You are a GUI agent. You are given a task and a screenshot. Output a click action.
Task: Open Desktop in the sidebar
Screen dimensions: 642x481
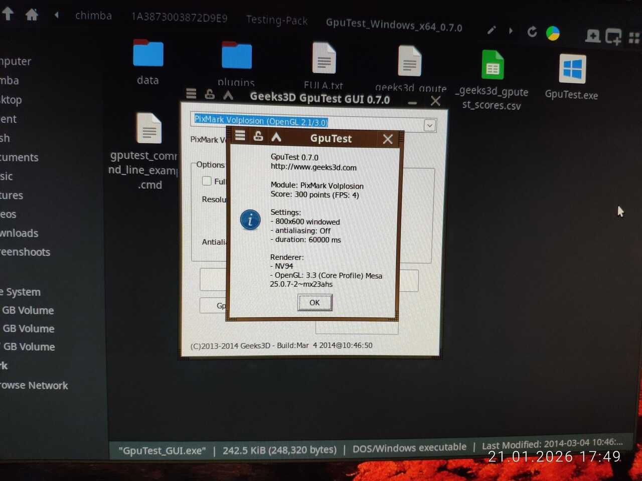tap(11, 100)
